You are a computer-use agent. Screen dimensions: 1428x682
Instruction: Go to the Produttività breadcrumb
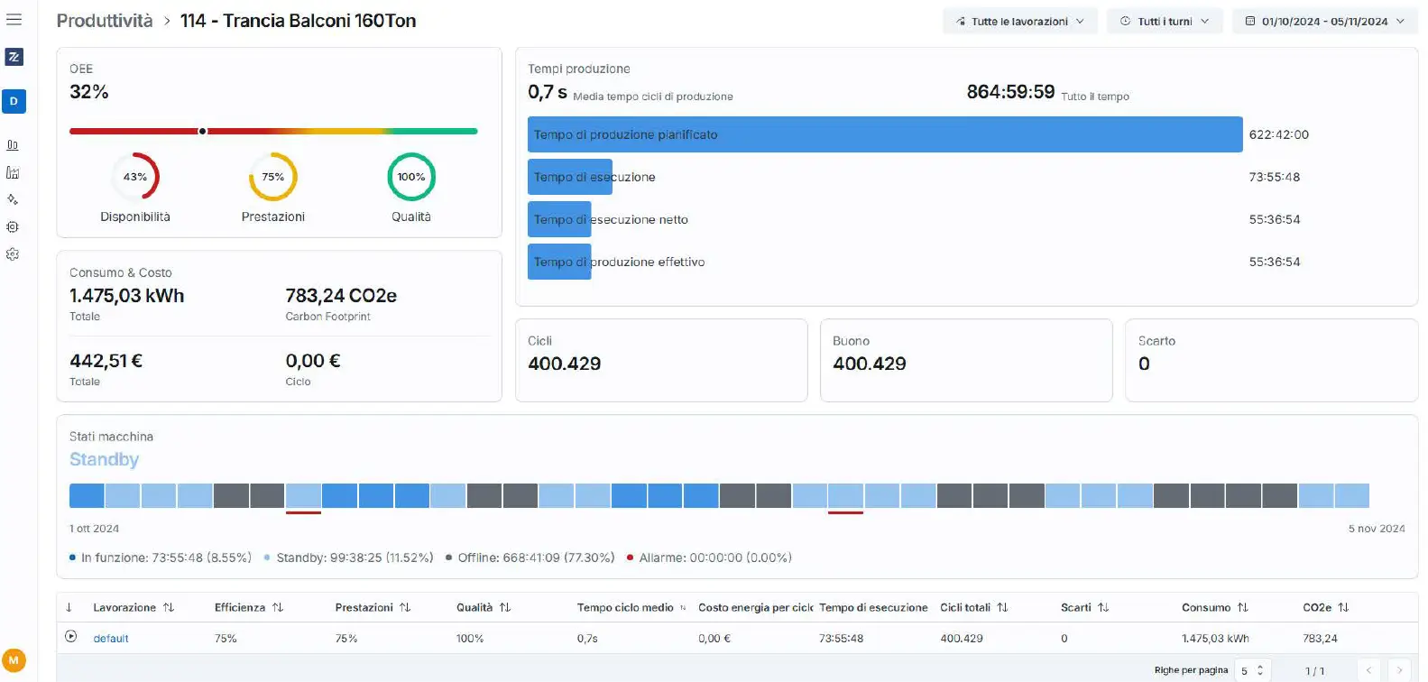point(105,21)
